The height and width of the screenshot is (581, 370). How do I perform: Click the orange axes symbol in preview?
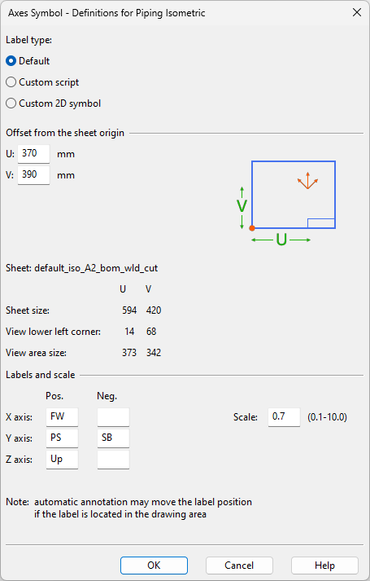[x=307, y=180]
